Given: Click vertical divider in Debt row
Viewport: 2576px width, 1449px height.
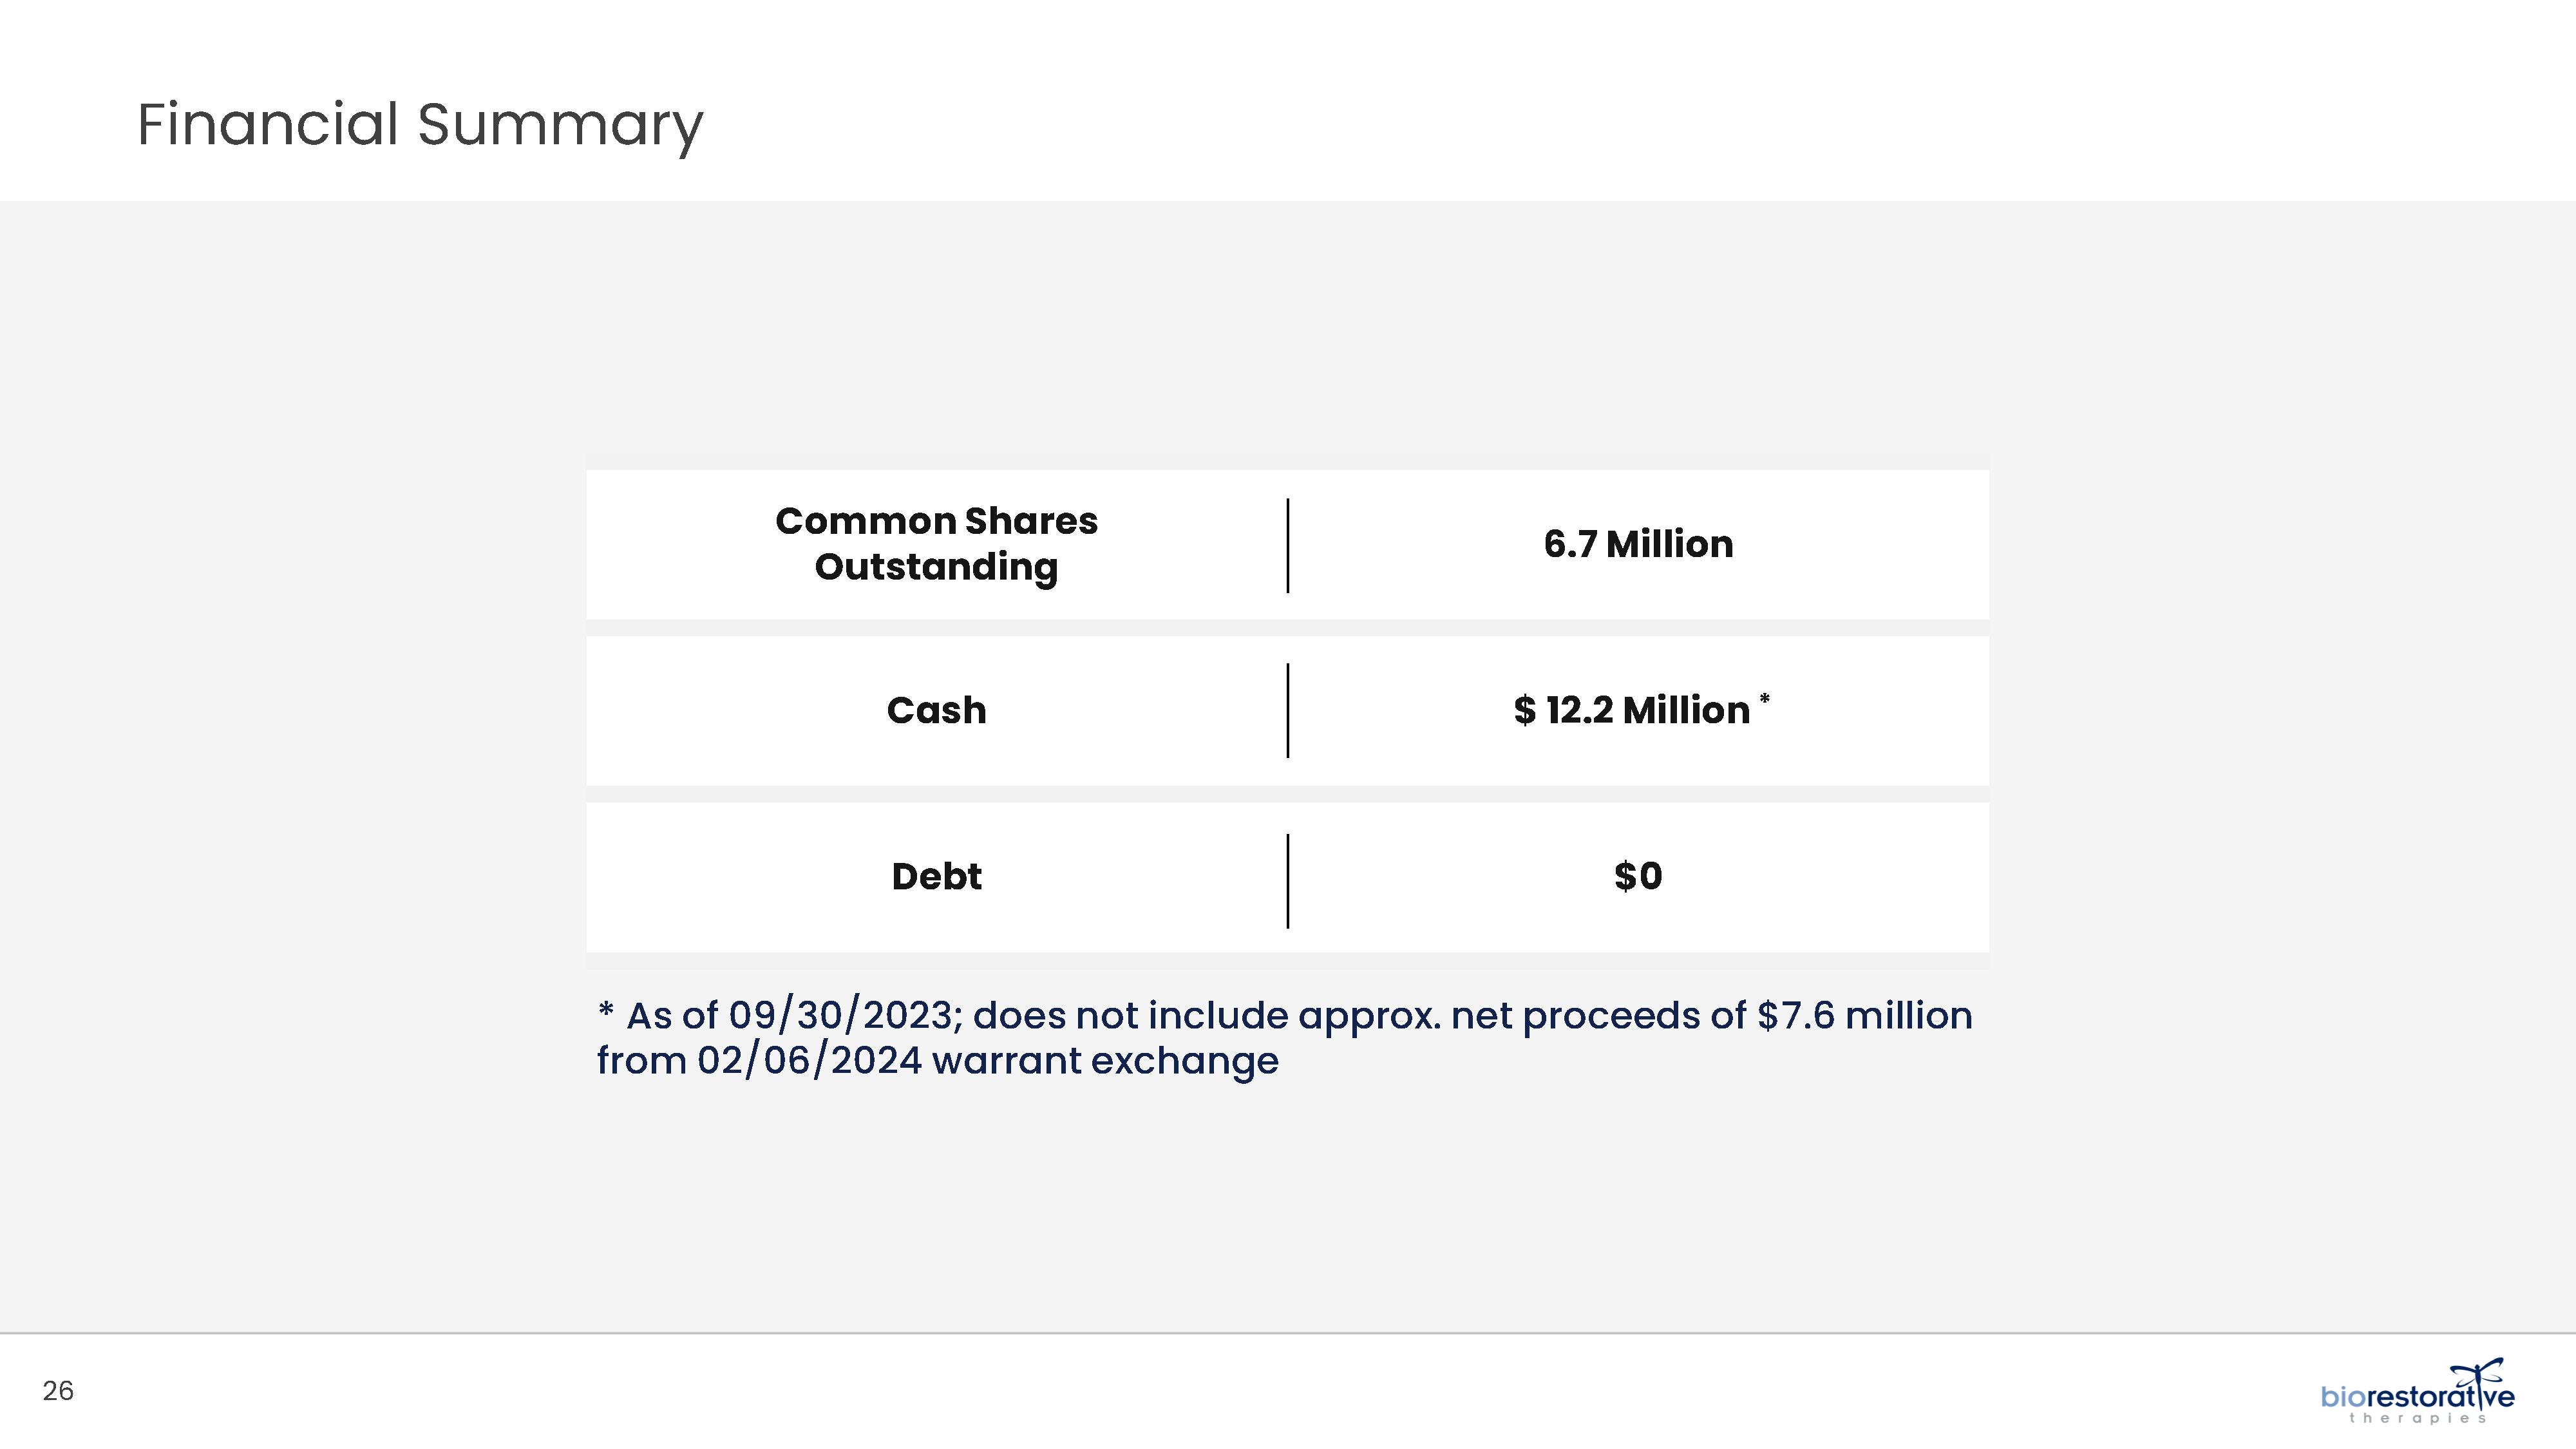Looking at the screenshot, I should [1288, 881].
